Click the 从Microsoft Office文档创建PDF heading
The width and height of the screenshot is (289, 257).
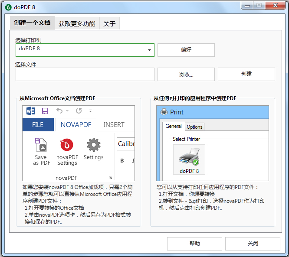(x=57, y=98)
